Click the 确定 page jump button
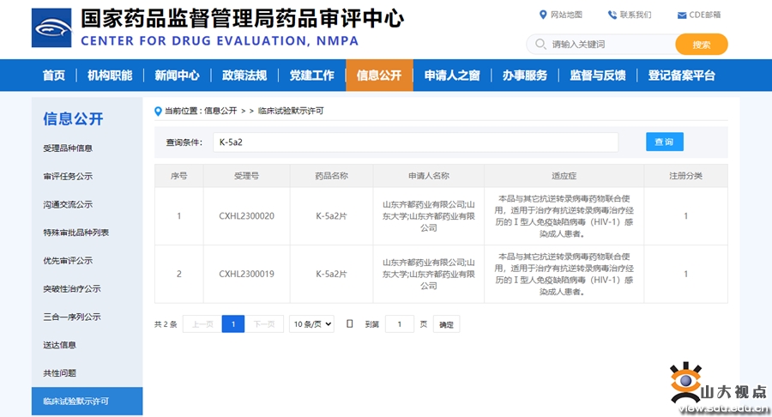 (446, 324)
